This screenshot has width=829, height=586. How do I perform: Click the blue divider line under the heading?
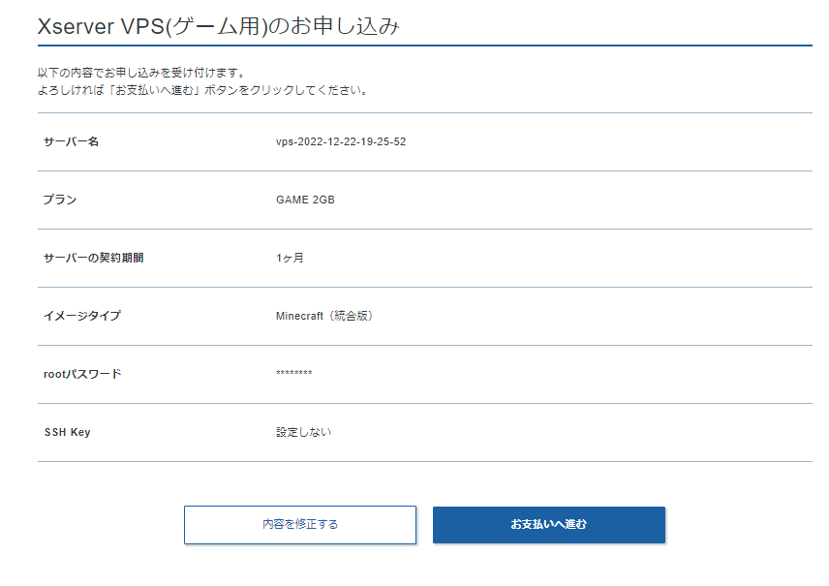(424, 46)
